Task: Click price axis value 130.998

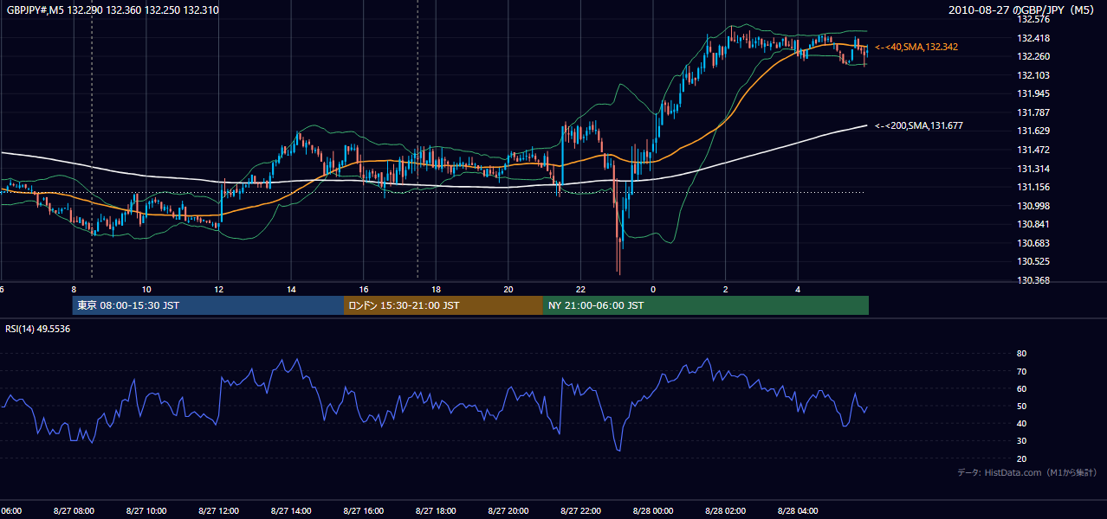Action: pos(1033,206)
